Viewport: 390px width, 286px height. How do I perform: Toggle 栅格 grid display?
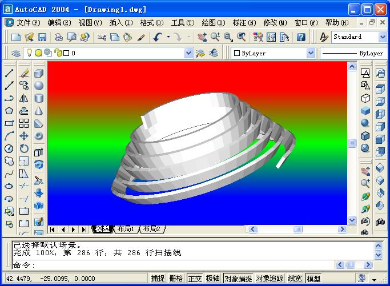tap(176, 278)
